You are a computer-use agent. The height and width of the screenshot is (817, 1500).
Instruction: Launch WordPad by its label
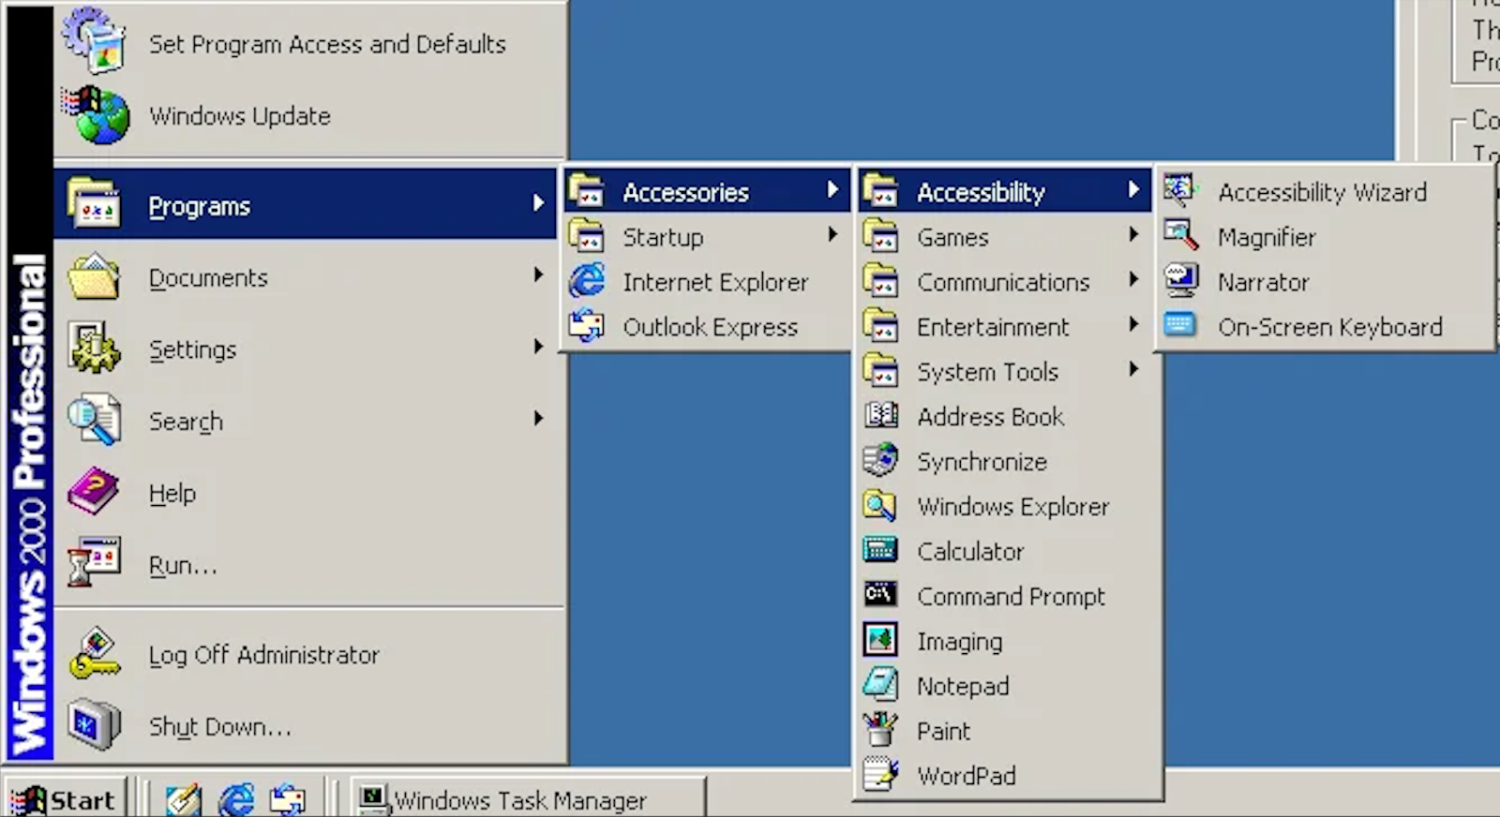967,776
